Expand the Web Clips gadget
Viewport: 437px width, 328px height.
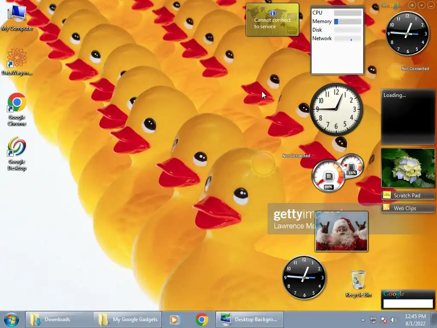[408, 208]
